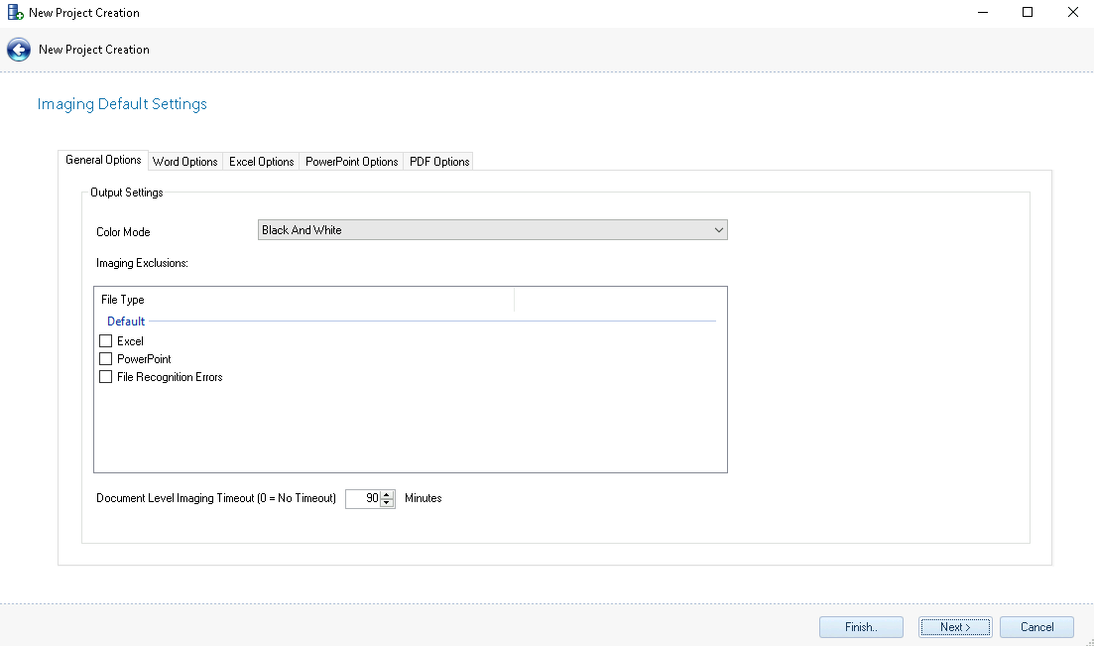Open the Excel Options tab
Image resolution: width=1094 pixels, height=646 pixels.
pos(262,162)
